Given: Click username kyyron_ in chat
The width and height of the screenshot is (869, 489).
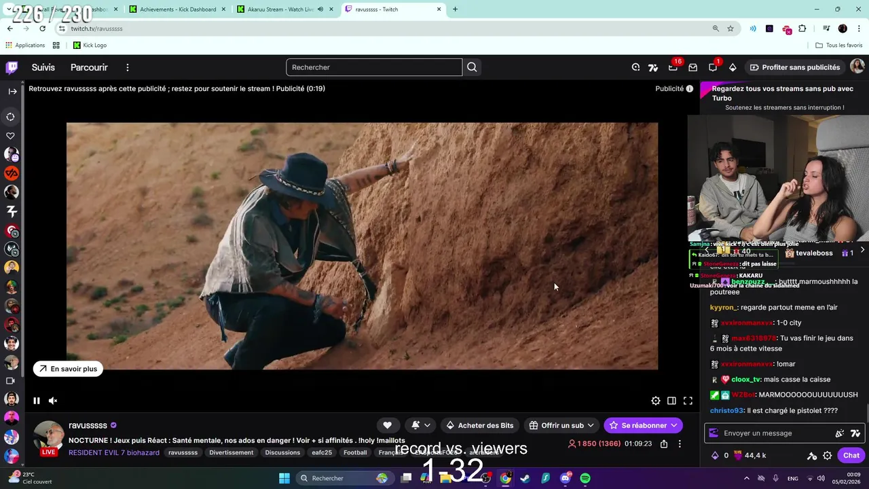Looking at the screenshot, I should point(722,308).
